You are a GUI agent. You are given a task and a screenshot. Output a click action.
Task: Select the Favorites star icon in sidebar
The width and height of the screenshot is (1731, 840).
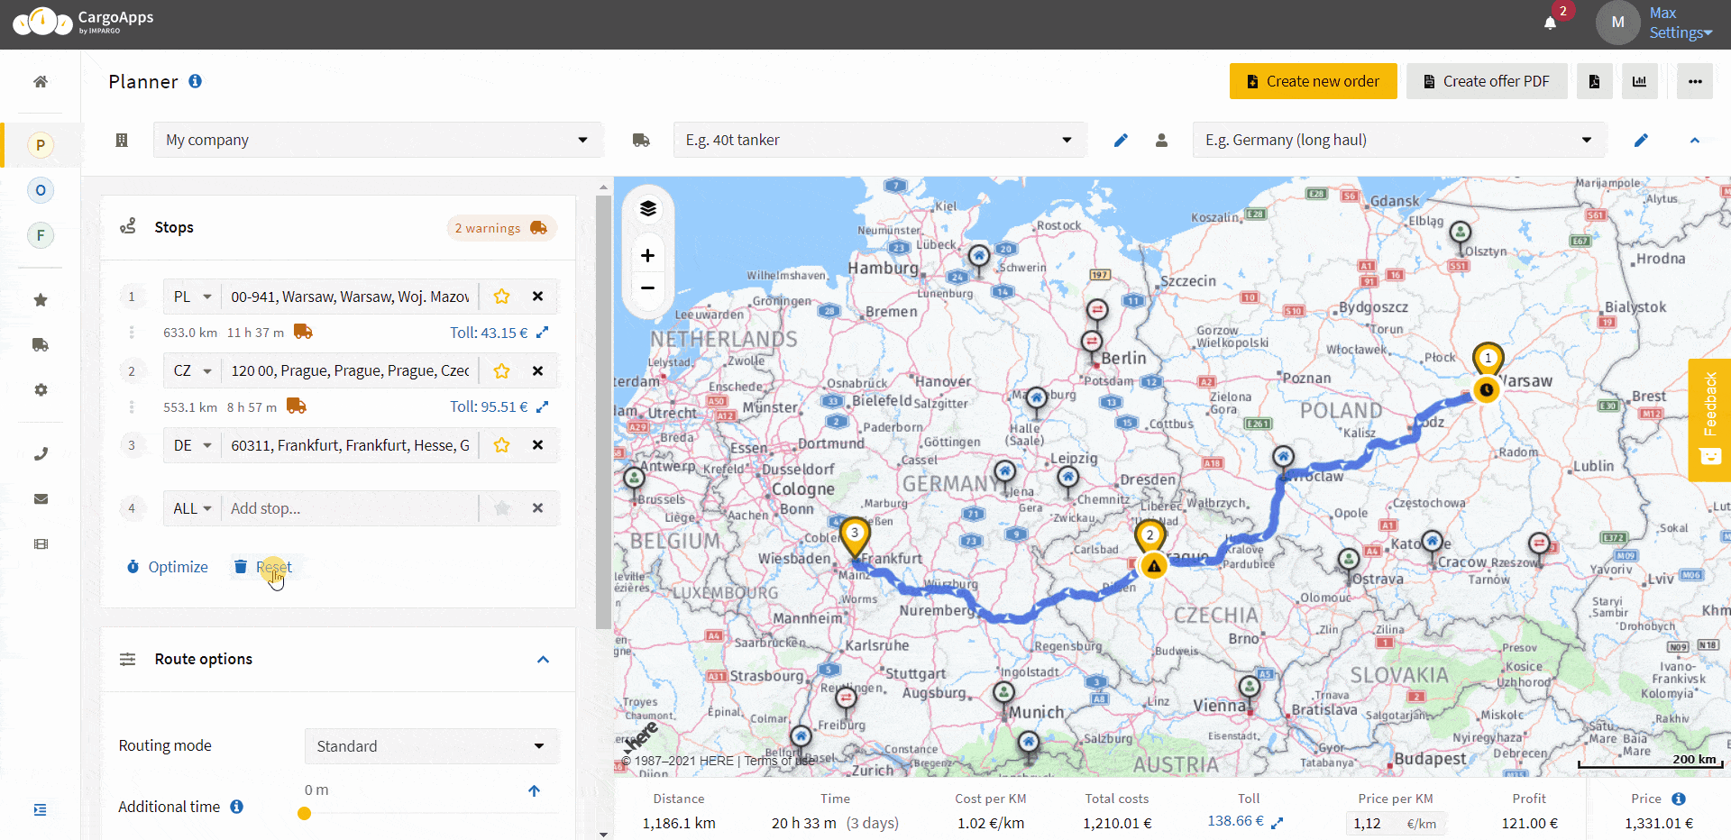pos(40,299)
